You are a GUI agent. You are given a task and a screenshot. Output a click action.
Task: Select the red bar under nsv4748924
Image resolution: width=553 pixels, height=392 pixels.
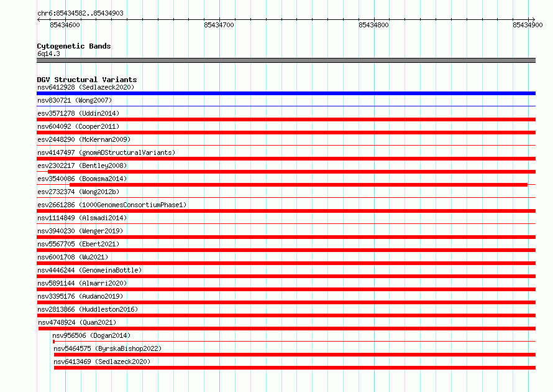(x=287, y=329)
